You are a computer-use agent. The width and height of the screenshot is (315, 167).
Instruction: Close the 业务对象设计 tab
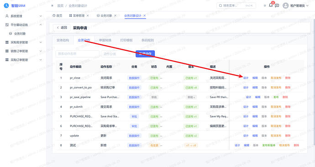pos(144,16)
